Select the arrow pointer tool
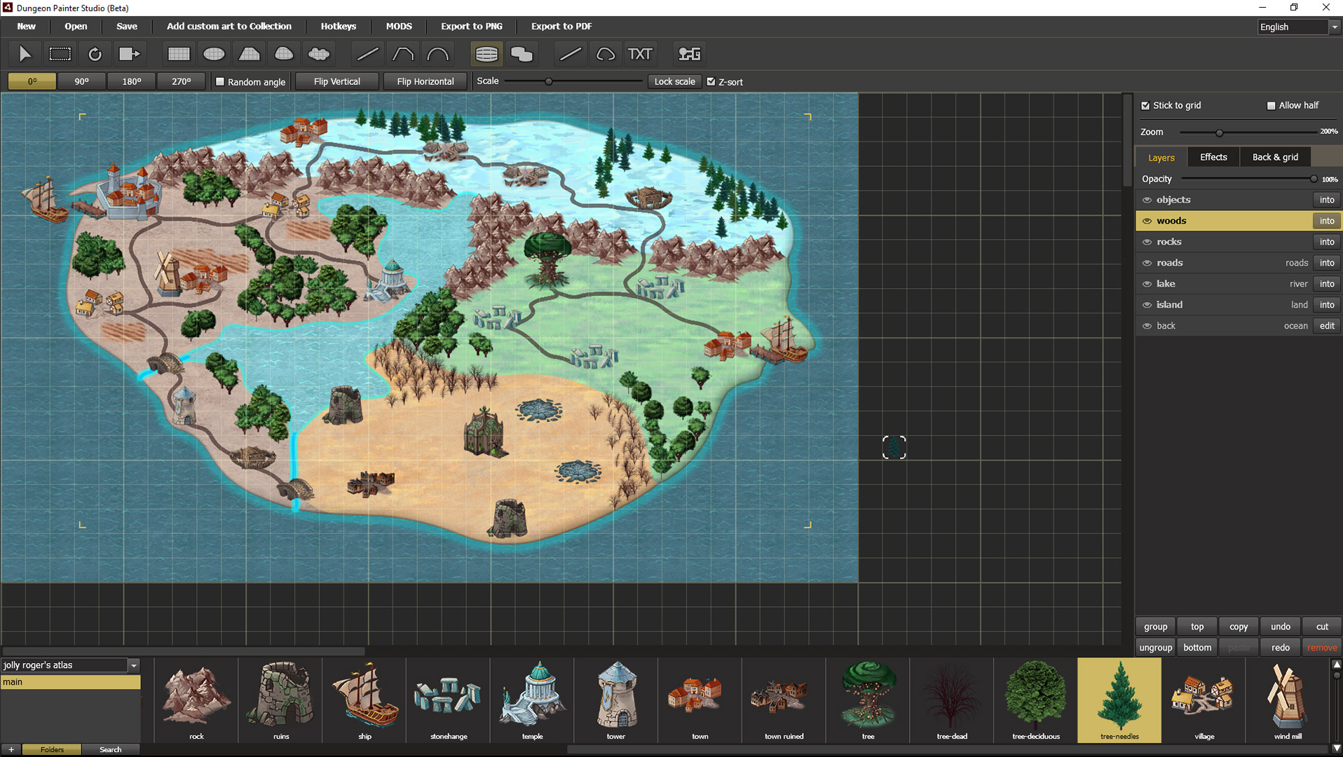The width and height of the screenshot is (1343, 757). pos(25,54)
